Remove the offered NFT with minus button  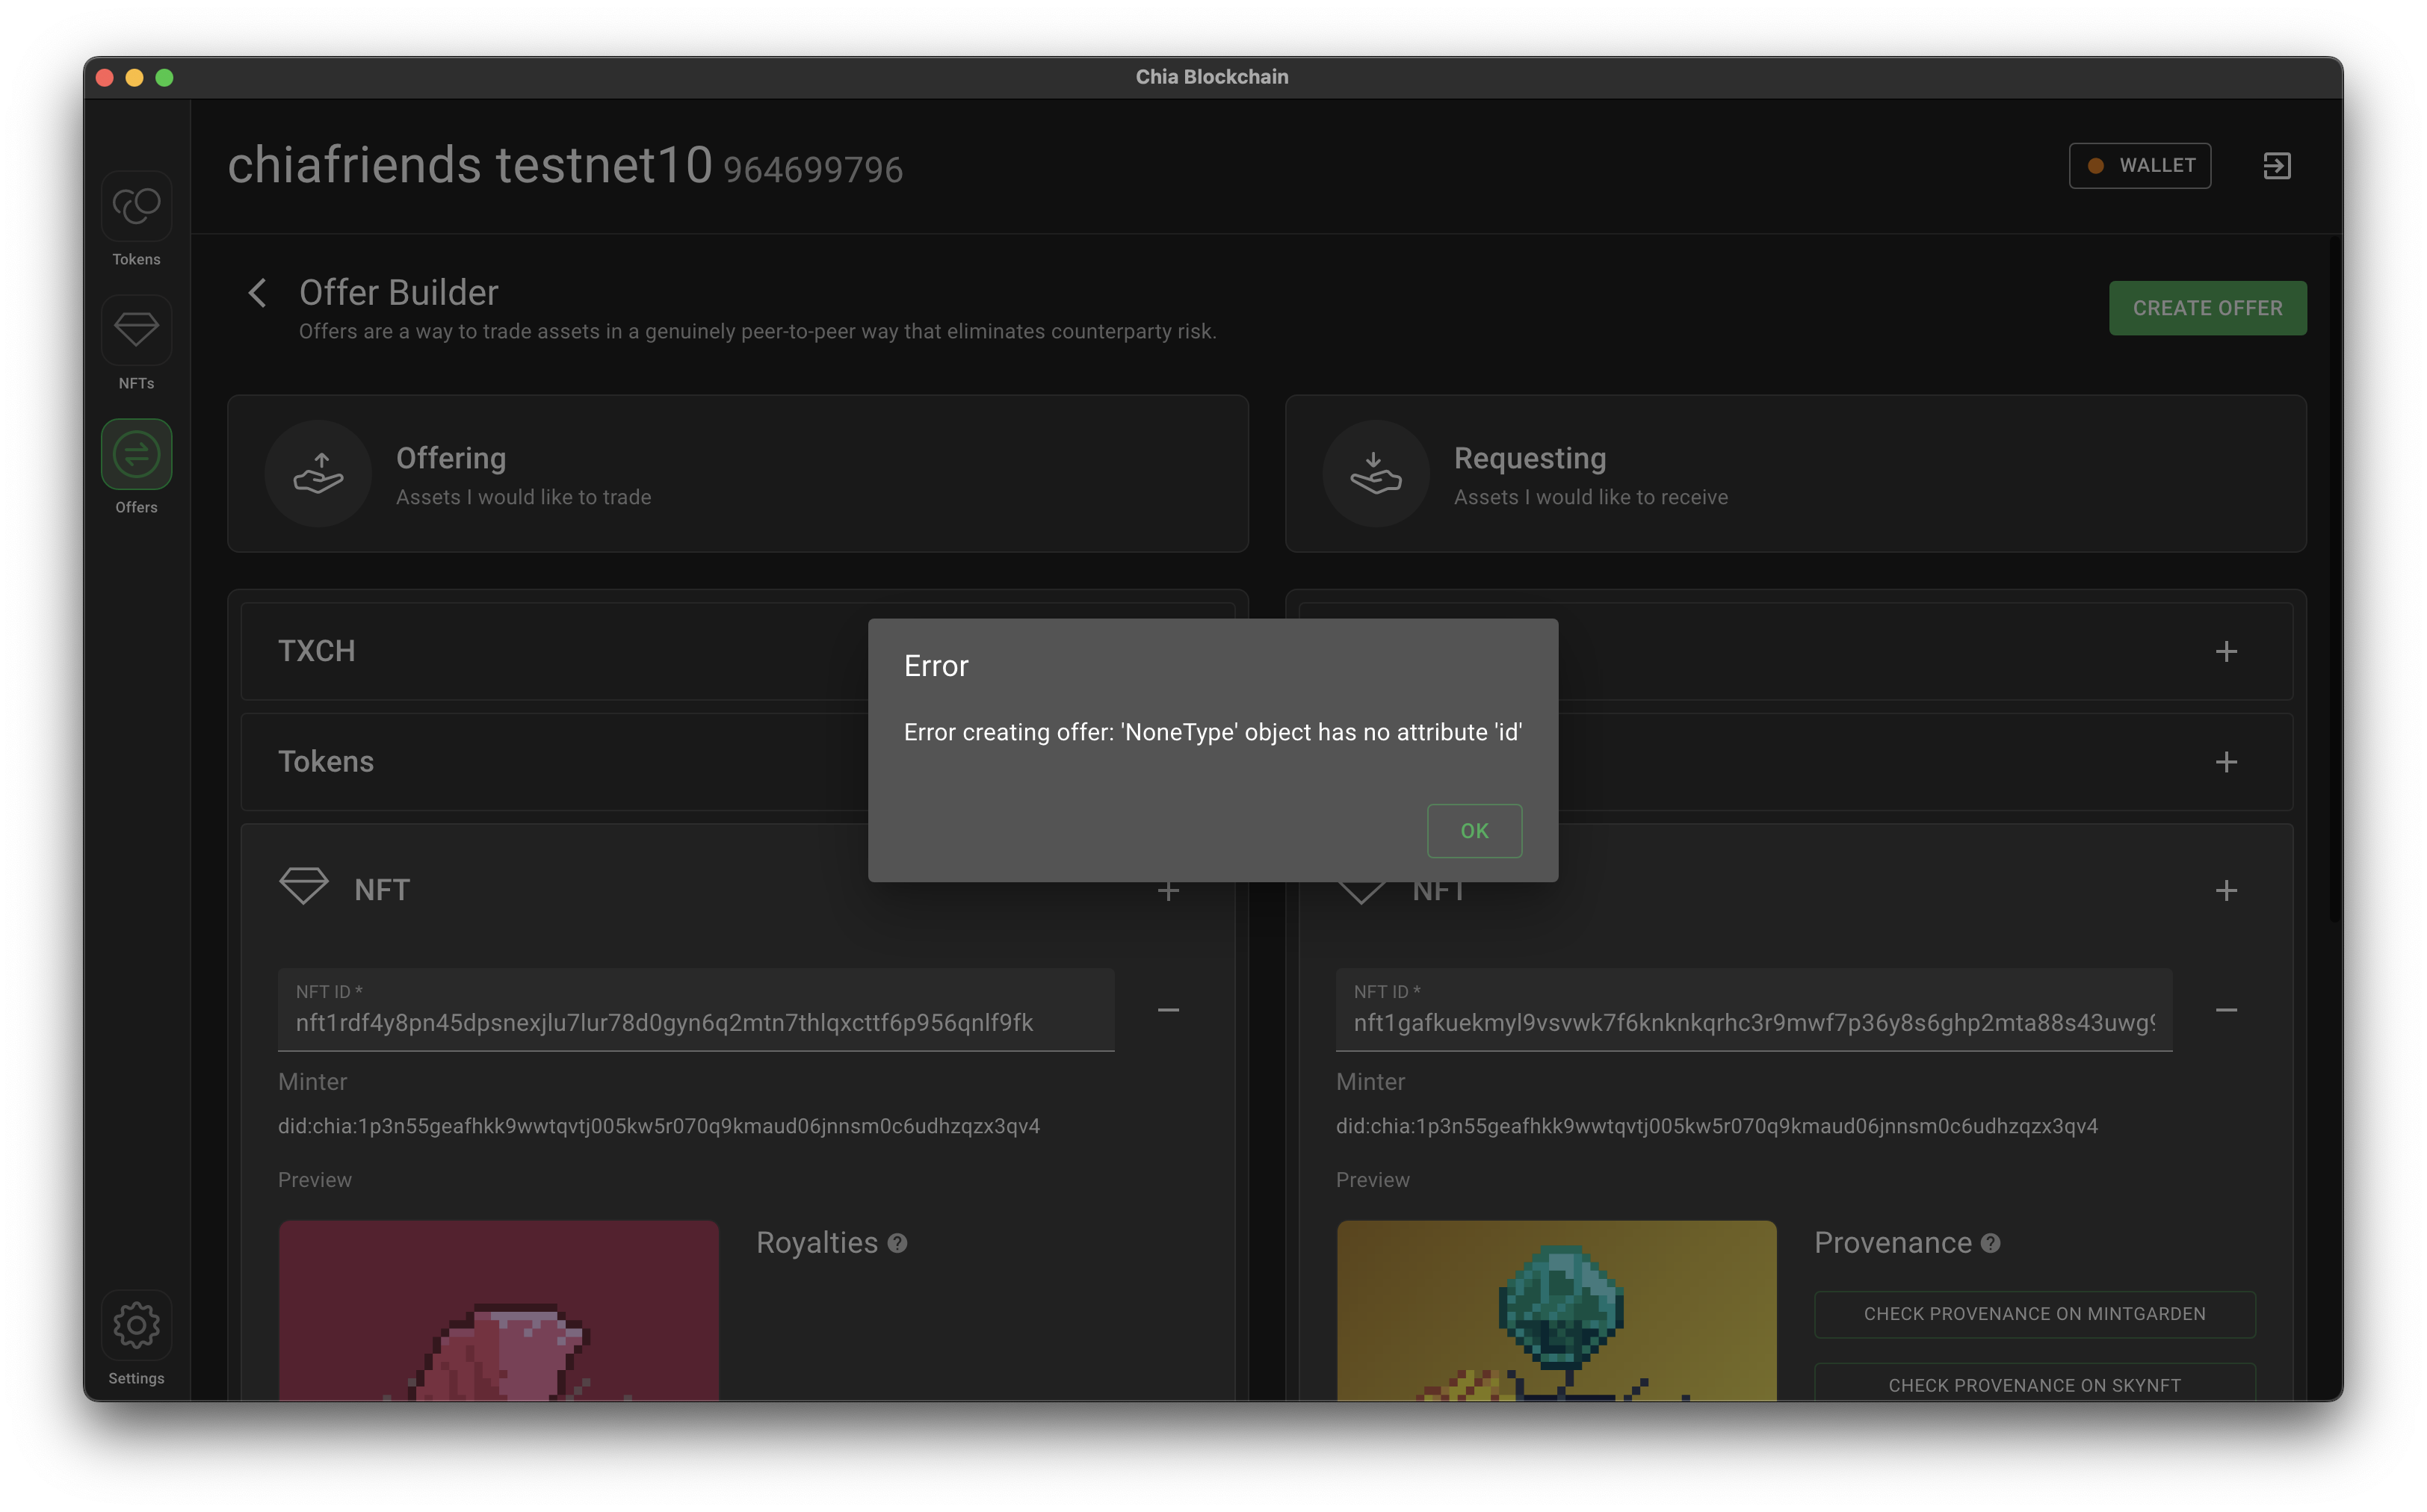(1169, 1011)
